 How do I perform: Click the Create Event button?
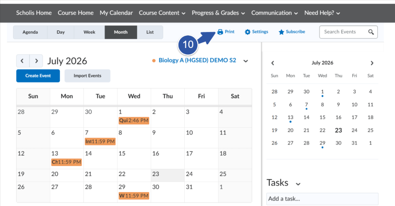point(38,76)
